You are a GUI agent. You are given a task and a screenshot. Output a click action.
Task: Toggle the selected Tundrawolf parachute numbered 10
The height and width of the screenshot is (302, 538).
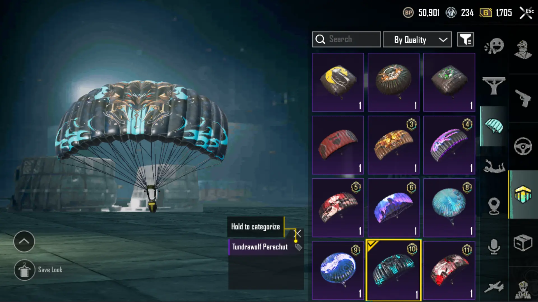[393, 270]
